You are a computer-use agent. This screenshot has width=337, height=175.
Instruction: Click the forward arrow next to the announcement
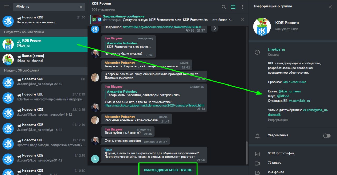[214, 28]
